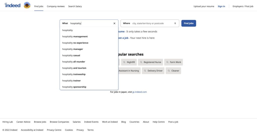The image size is (257, 135).
Task: Clear the What search field with the X
Action: 114,23
